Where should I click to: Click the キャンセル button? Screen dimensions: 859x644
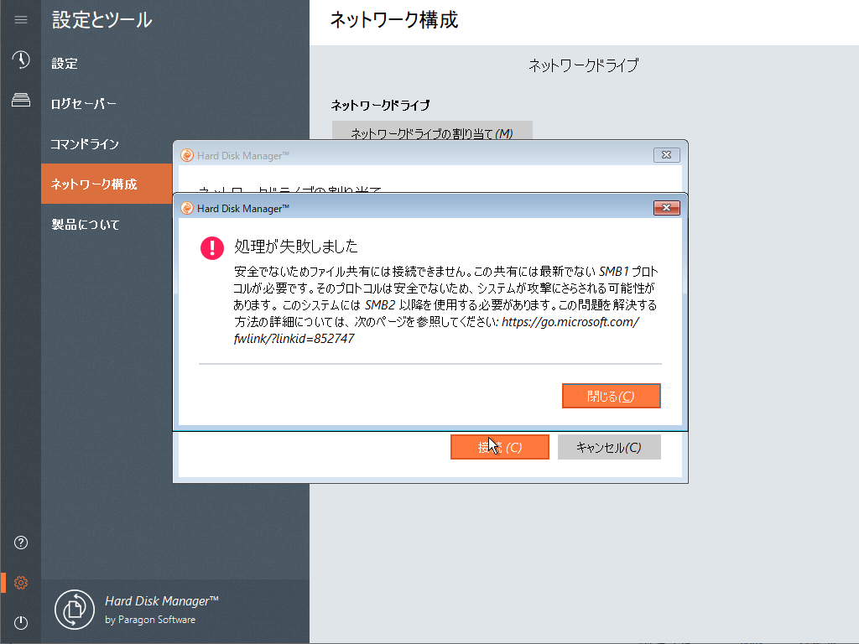coord(609,447)
